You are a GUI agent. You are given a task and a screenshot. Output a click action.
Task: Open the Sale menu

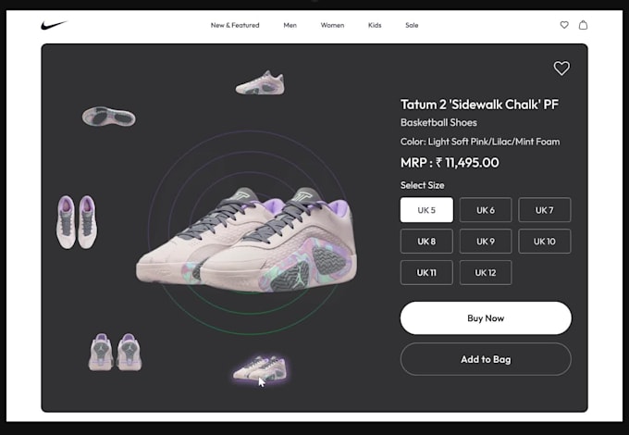(412, 25)
